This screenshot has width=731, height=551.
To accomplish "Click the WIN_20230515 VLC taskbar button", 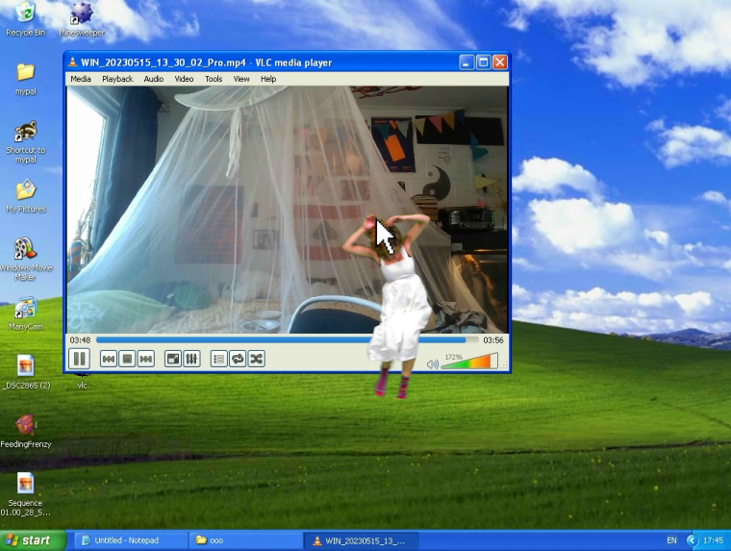I will coord(361,540).
